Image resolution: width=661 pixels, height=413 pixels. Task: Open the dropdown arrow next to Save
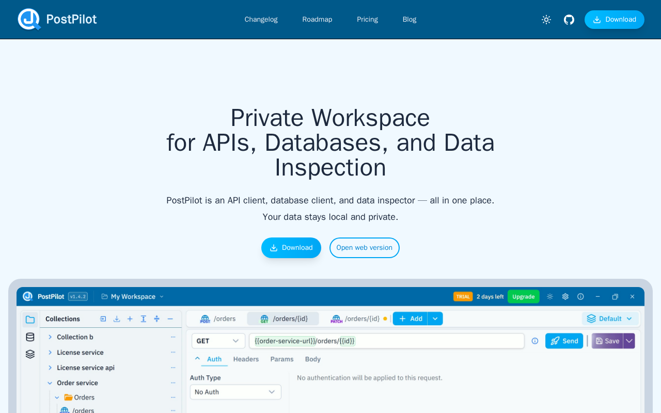(629, 341)
